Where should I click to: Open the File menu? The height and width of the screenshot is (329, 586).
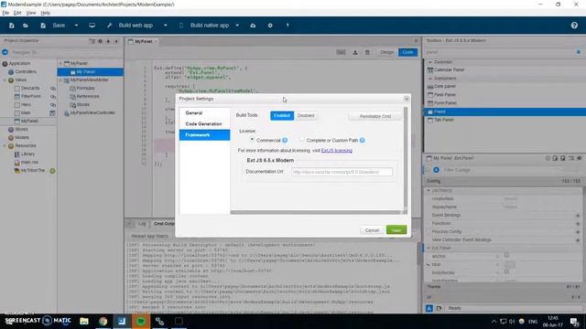point(5,13)
